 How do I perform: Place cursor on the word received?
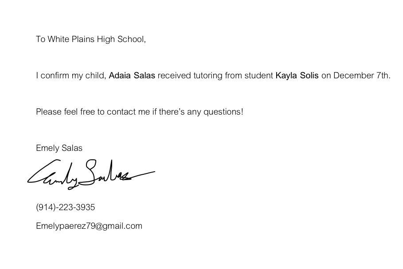click(174, 76)
